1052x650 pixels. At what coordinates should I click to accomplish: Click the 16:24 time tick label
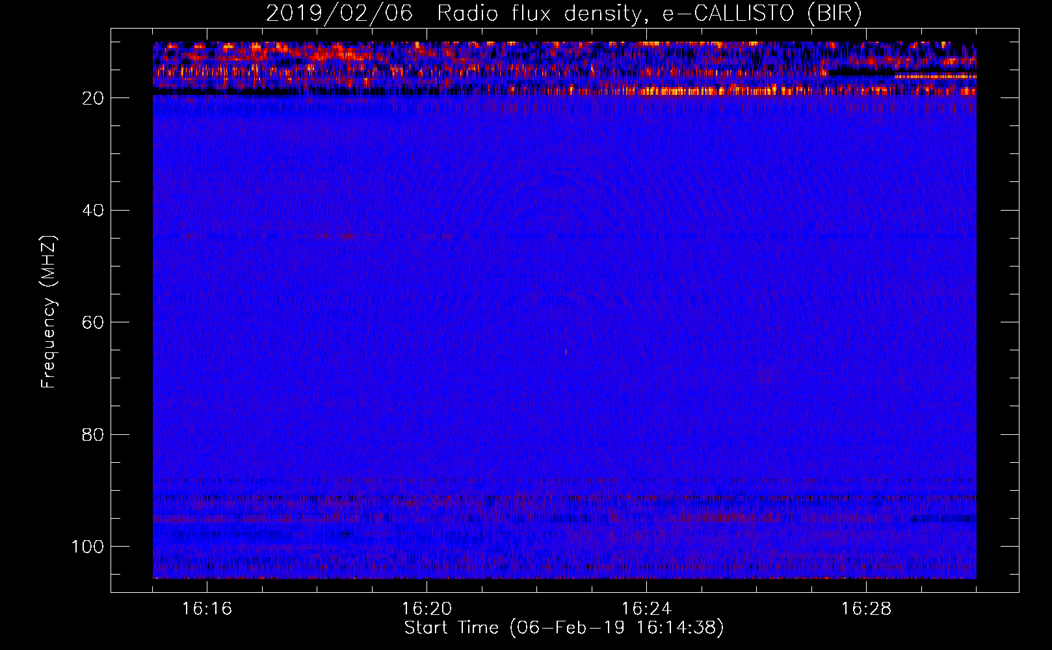pyautogui.click(x=646, y=609)
